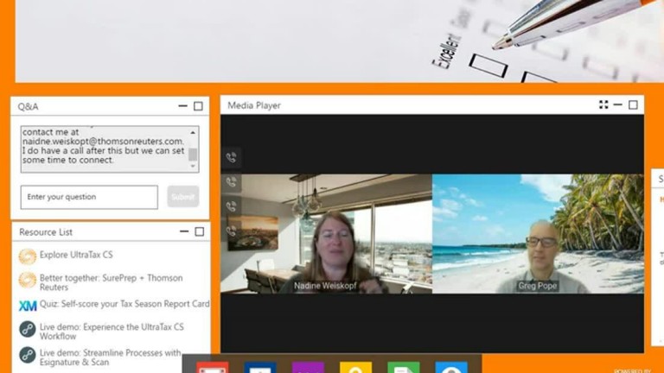This screenshot has width=664, height=373.
Task: Open the green document icon in dock
Action: [x=403, y=367]
